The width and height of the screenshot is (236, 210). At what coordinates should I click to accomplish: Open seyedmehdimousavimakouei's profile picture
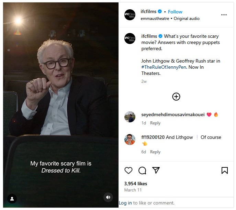(130, 117)
